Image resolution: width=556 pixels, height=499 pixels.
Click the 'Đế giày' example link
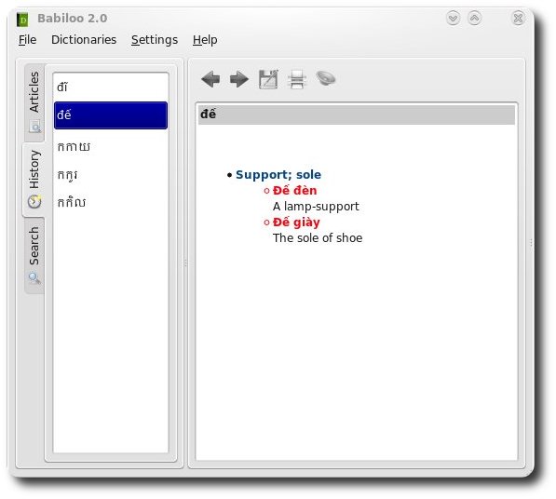pyautogui.click(x=296, y=223)
